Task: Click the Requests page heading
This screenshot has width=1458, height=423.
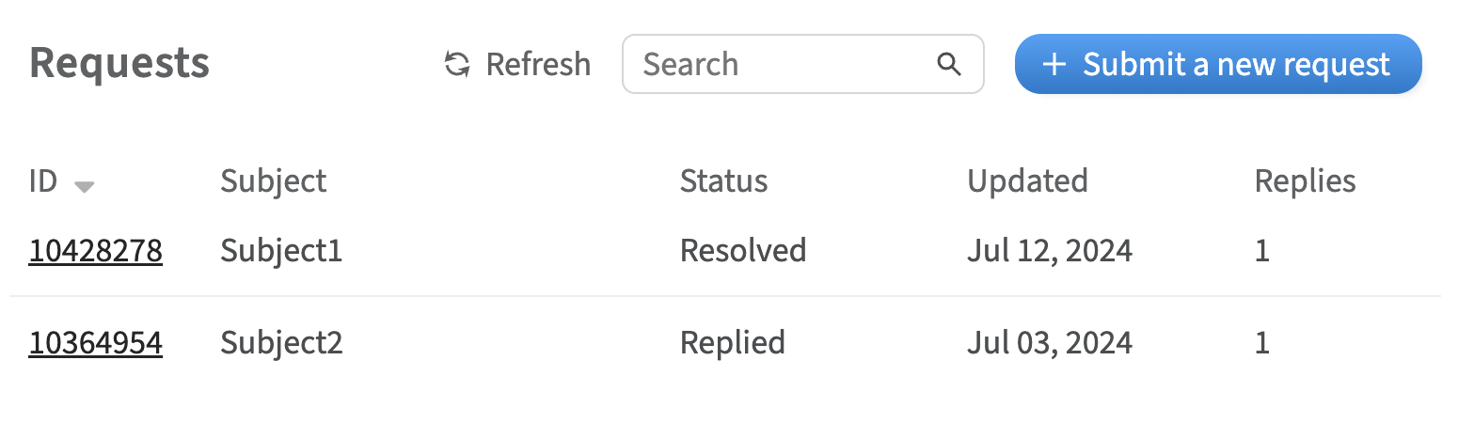Action: pos(119,64)
